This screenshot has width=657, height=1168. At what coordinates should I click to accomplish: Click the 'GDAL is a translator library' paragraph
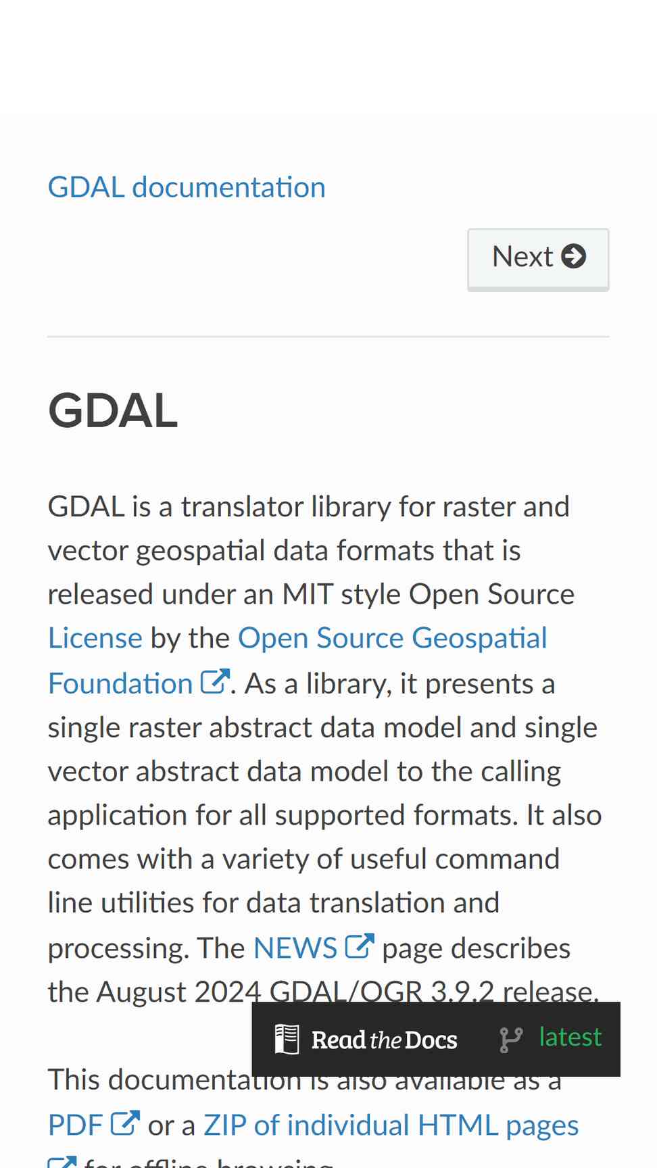[324, 749]
